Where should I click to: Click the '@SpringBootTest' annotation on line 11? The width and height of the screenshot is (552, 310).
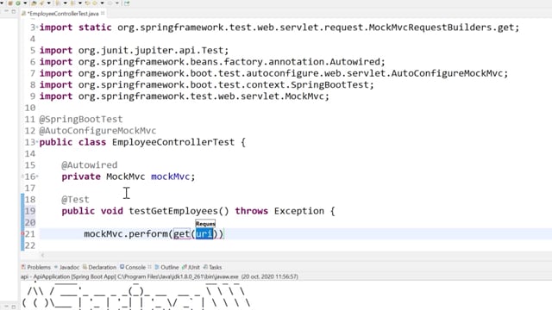tap(81, 119)
